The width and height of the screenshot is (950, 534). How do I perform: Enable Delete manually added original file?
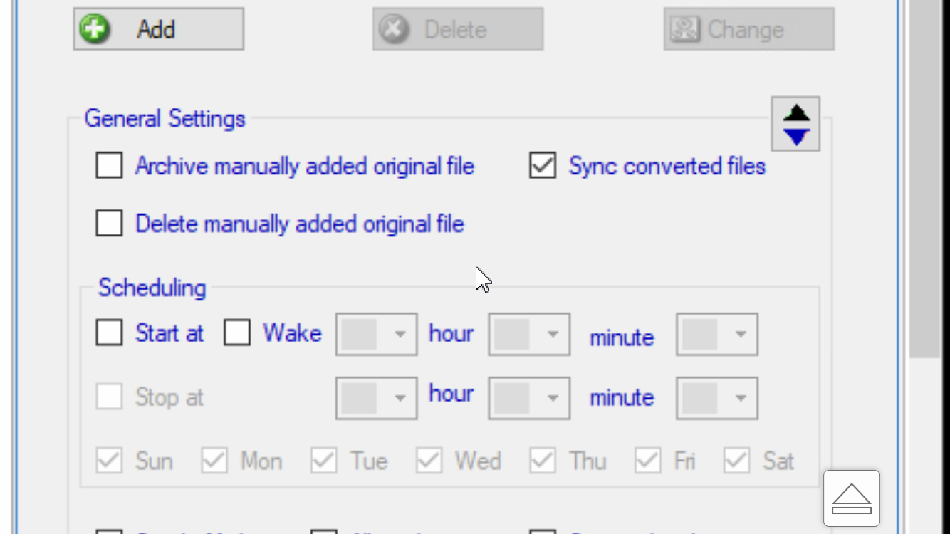(109, 224)
